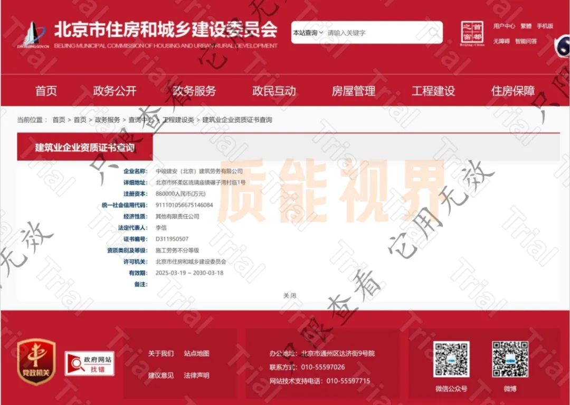
Task: Open 建议意见 footer link
Action: 160,375
